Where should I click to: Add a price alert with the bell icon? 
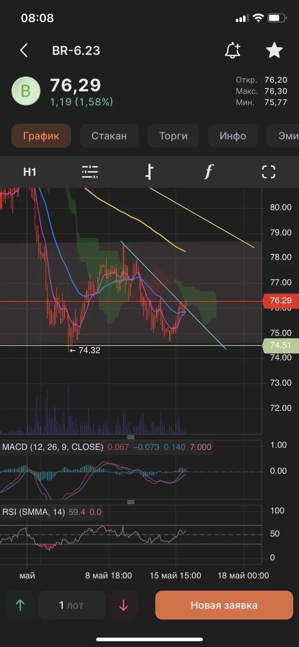(233, 50)
